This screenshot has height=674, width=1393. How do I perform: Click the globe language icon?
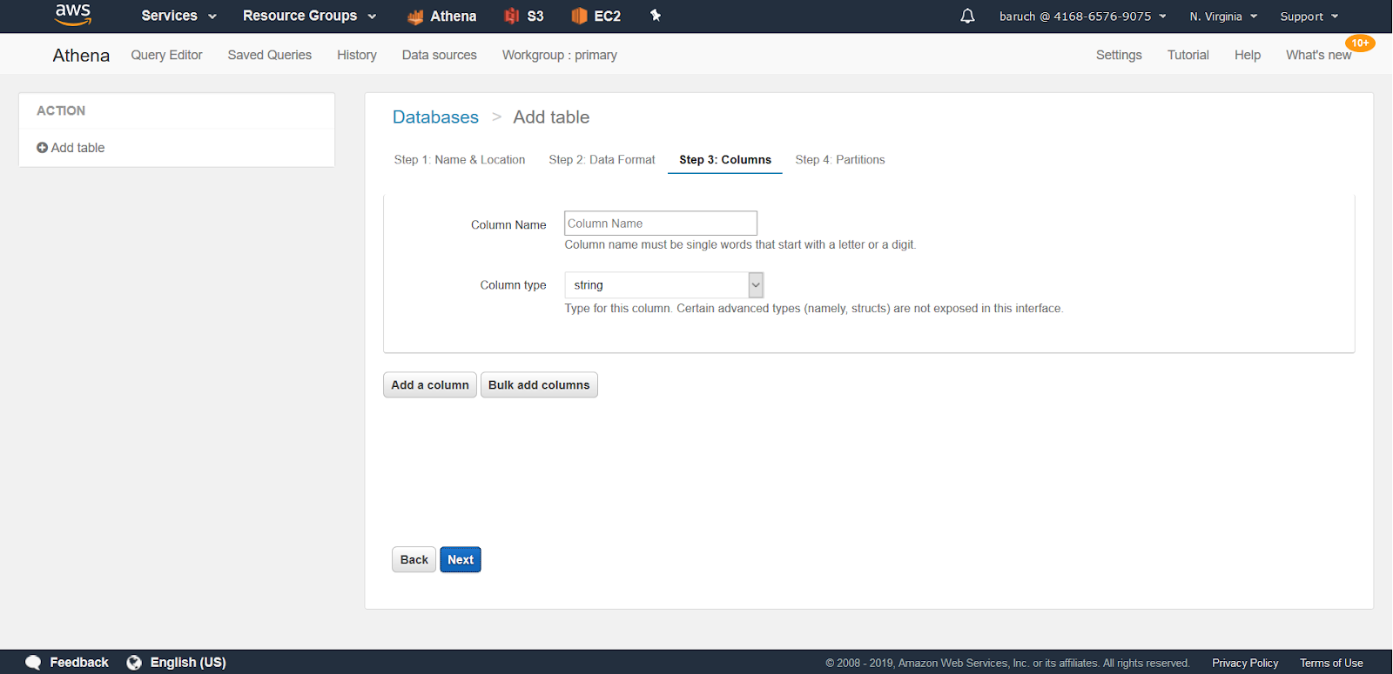coord(134,663)
